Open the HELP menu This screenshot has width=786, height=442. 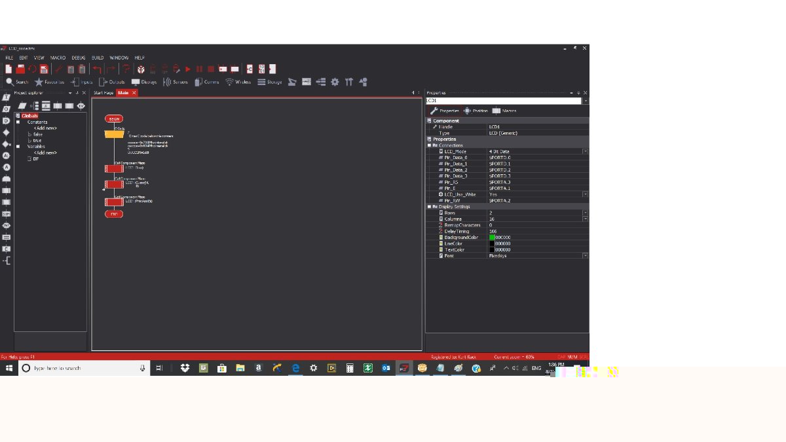140,58
